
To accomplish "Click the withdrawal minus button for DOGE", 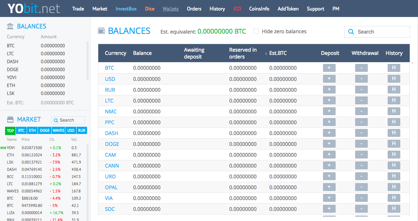I will tap(361, 144).
